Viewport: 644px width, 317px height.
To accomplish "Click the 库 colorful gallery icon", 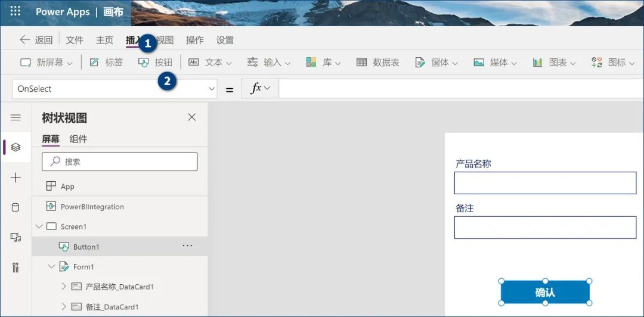I will (x=311, y=63).
